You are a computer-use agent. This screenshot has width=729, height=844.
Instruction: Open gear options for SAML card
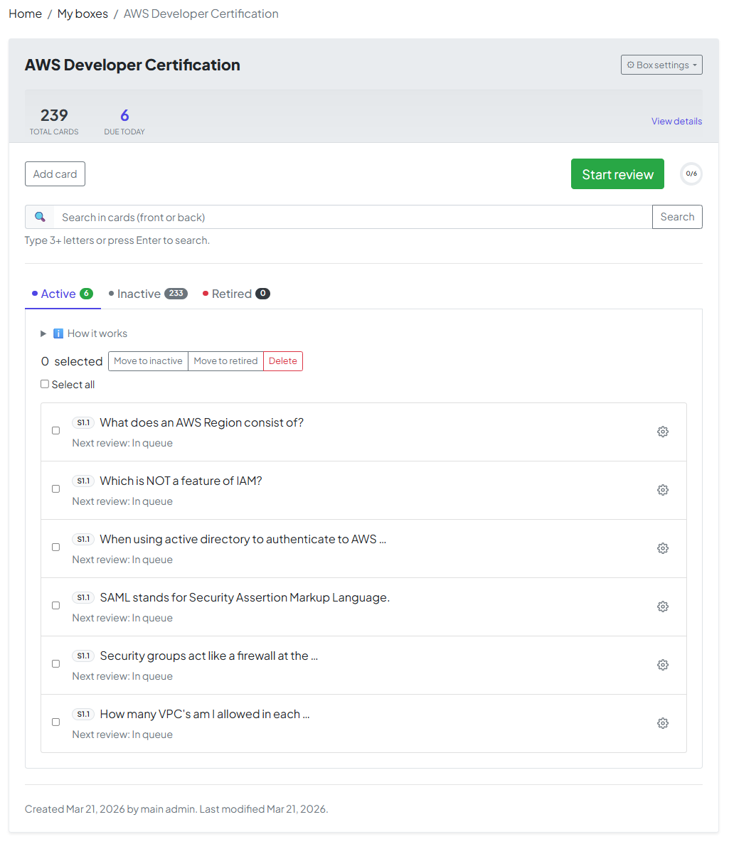coord(663,607)
